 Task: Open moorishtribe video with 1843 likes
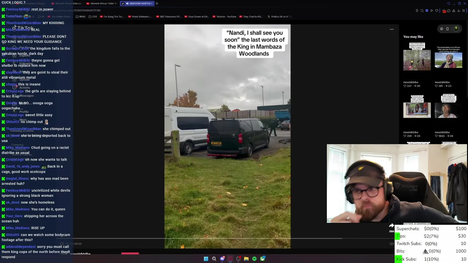(x=448, y=107)
